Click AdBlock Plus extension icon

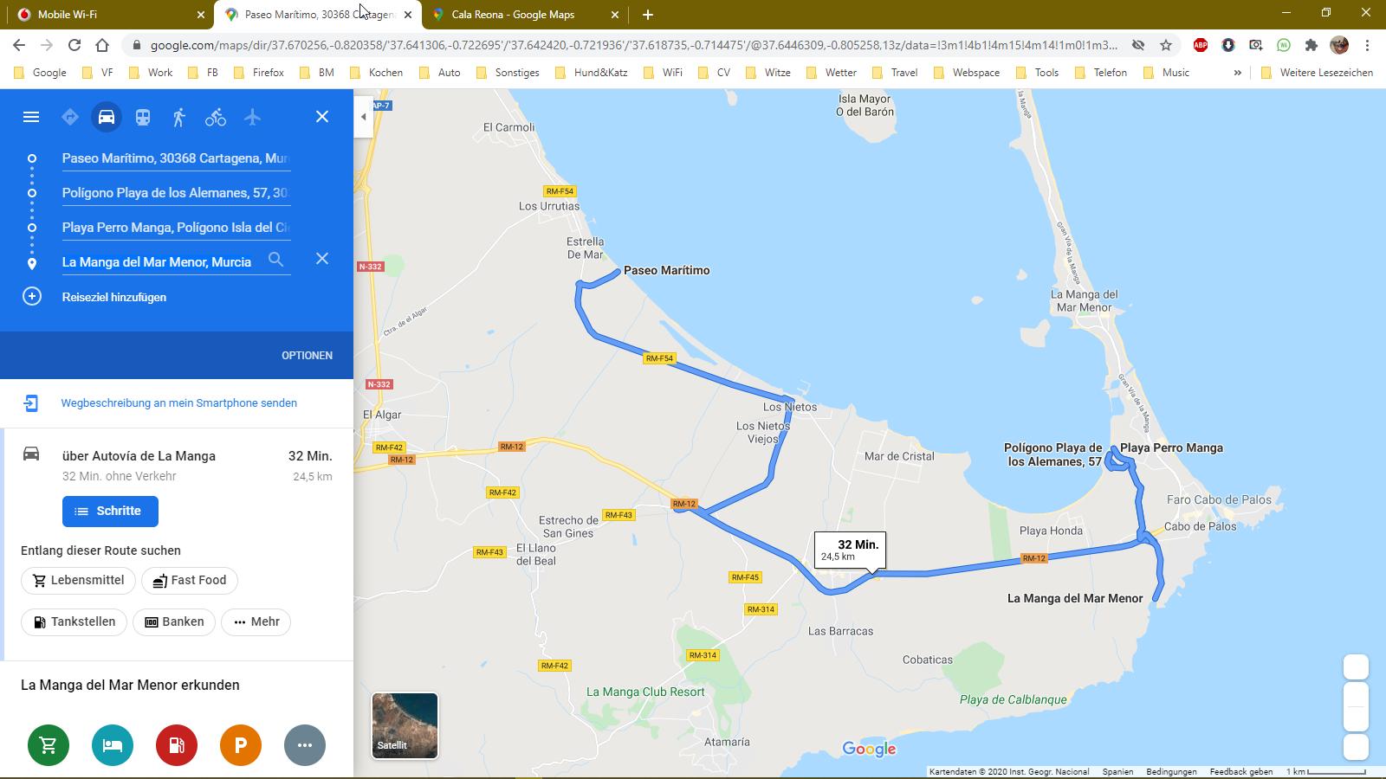click(x=1201, y=45)
